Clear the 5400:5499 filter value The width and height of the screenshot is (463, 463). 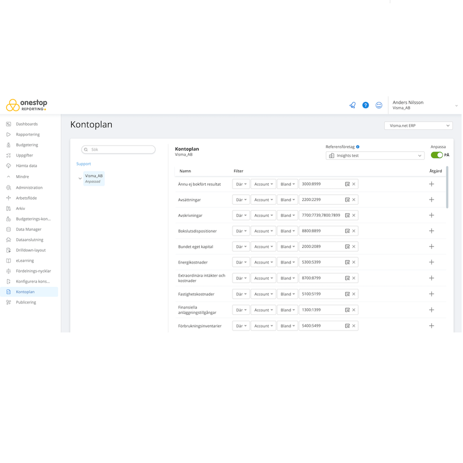354,326
